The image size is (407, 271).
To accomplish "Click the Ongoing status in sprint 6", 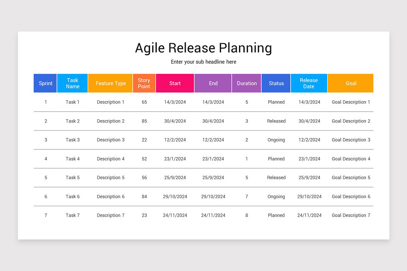I will tap(276, 197).
